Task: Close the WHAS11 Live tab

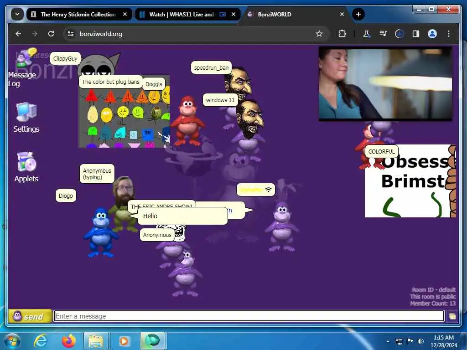Action: pos(233,14)
